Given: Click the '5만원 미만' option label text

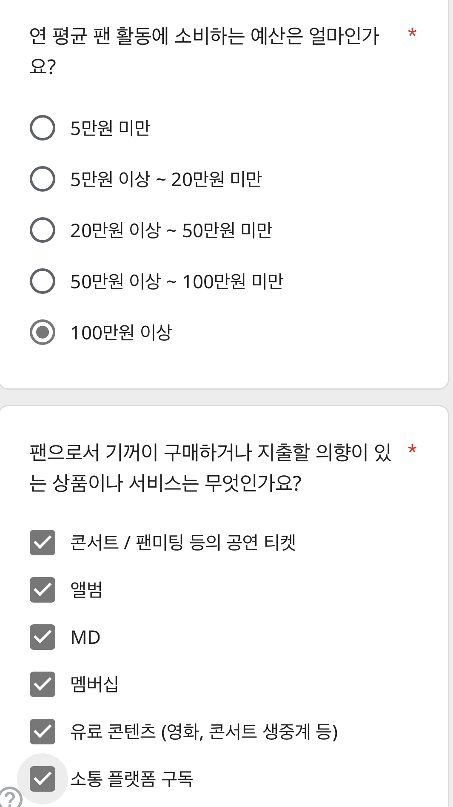Looking at the screenshot, I should tap(111, 128).
